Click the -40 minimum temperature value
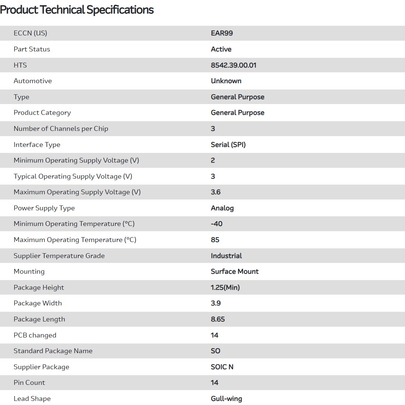Image resolution: width=405 pixels, height=405 pixels. click(216, 224)
